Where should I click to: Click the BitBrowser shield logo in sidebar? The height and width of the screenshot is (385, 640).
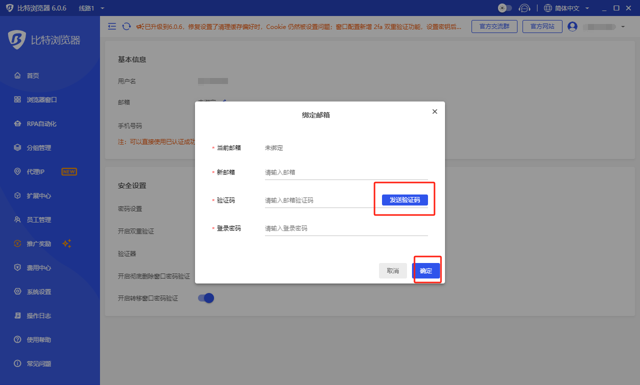click(17, 40)
